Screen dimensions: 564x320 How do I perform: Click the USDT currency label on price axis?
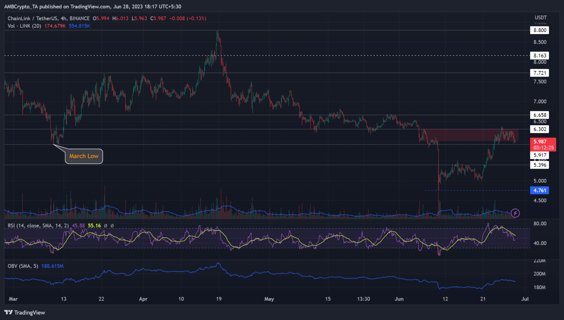pyautogui.click(x=540, y=18)
